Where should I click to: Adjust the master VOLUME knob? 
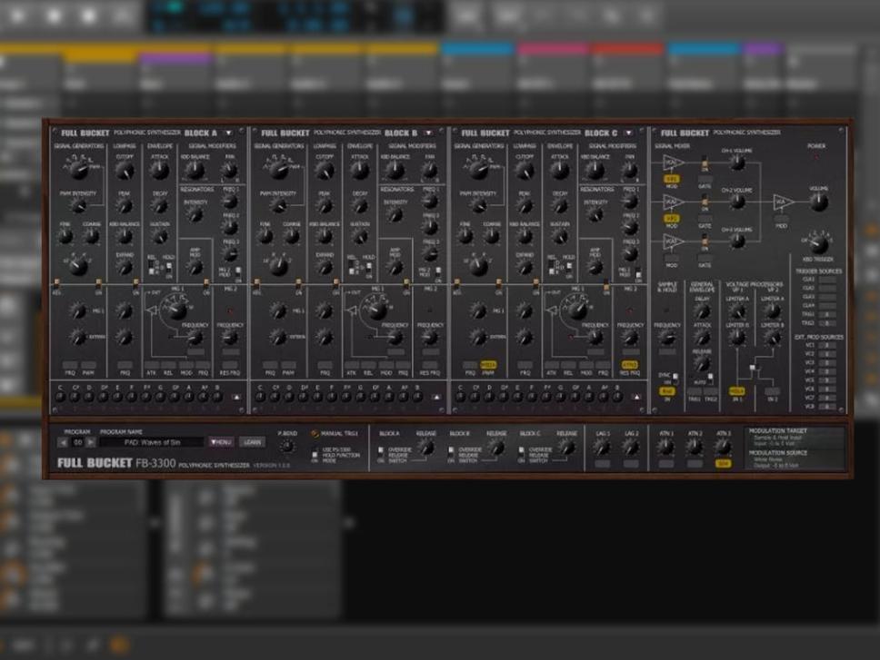coord(817,202)
